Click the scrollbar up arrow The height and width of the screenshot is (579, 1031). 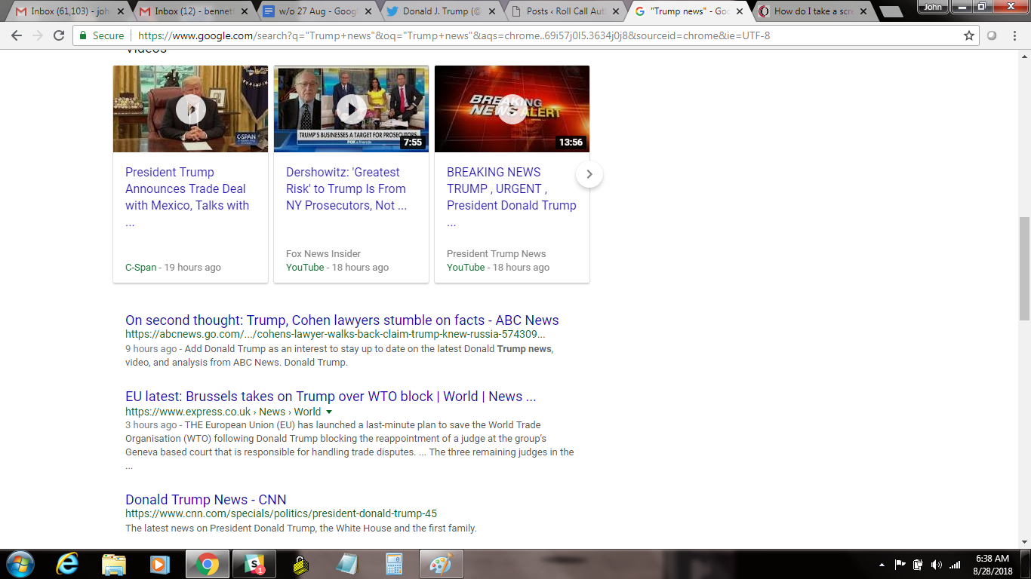pos(1024,56)
